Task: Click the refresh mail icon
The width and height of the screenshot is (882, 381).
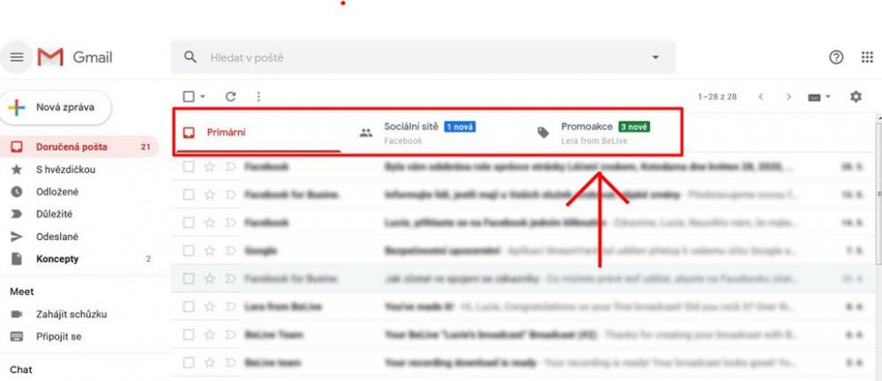Action: coord(230,96)
